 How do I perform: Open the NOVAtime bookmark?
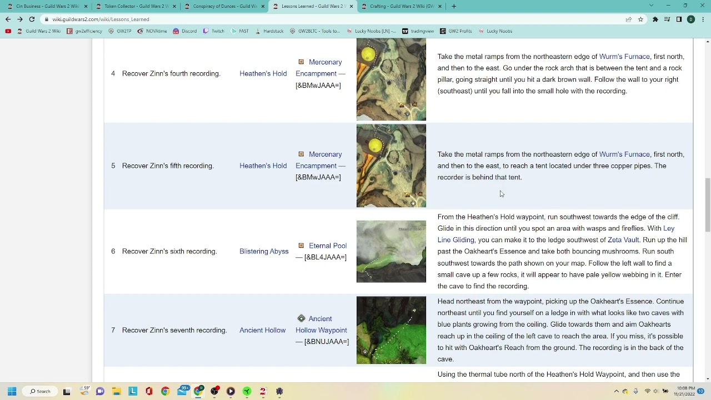point(152,31)
